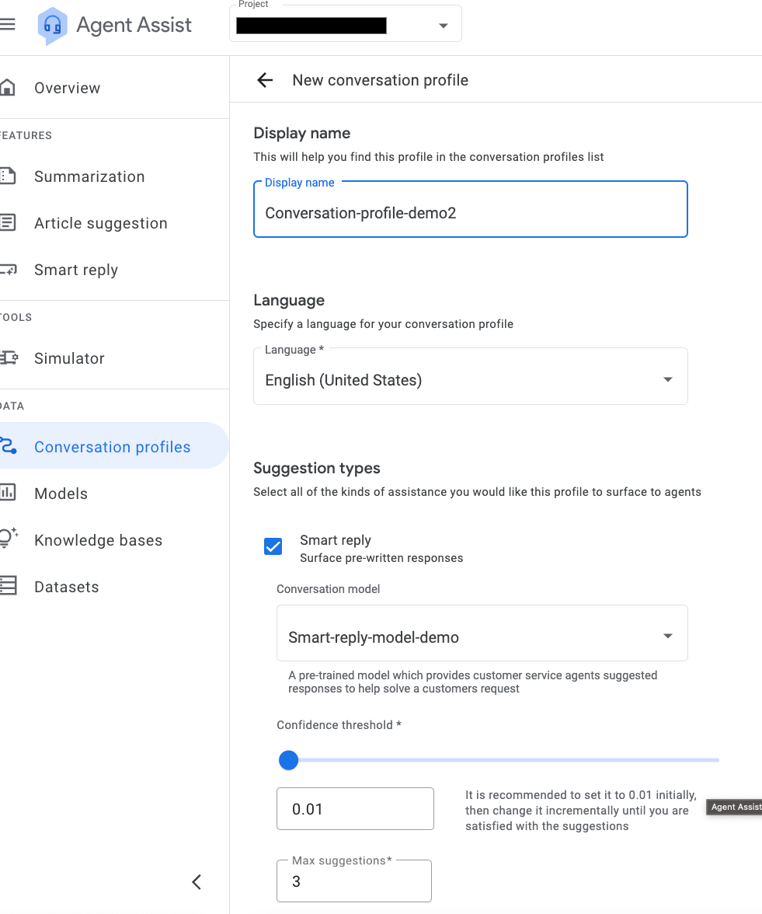Screen dimensions: 762x914
Task: Expand the Conversation model dropdown
Action: 482,633
